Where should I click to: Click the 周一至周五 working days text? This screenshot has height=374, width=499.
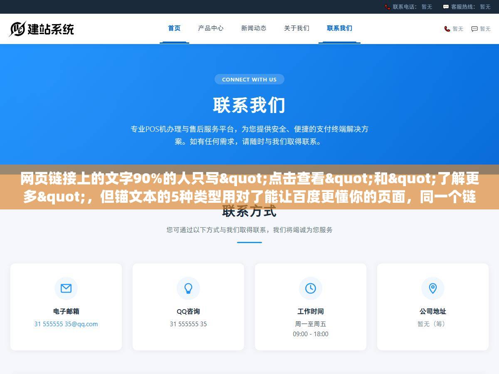[311, 324]
